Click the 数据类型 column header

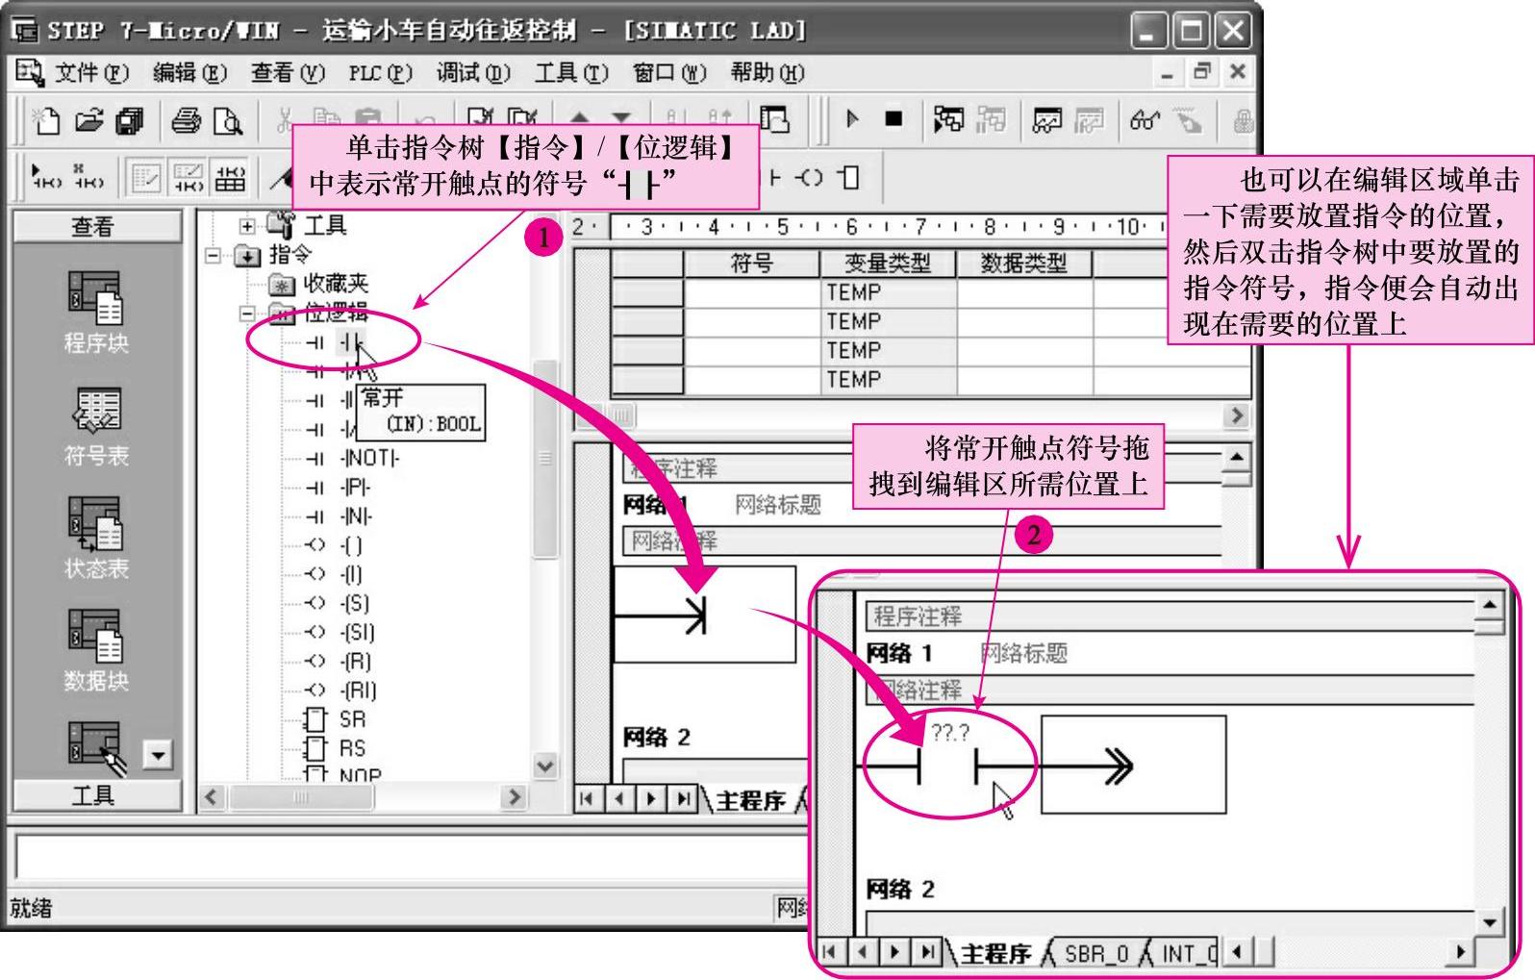click(1024, 264)
